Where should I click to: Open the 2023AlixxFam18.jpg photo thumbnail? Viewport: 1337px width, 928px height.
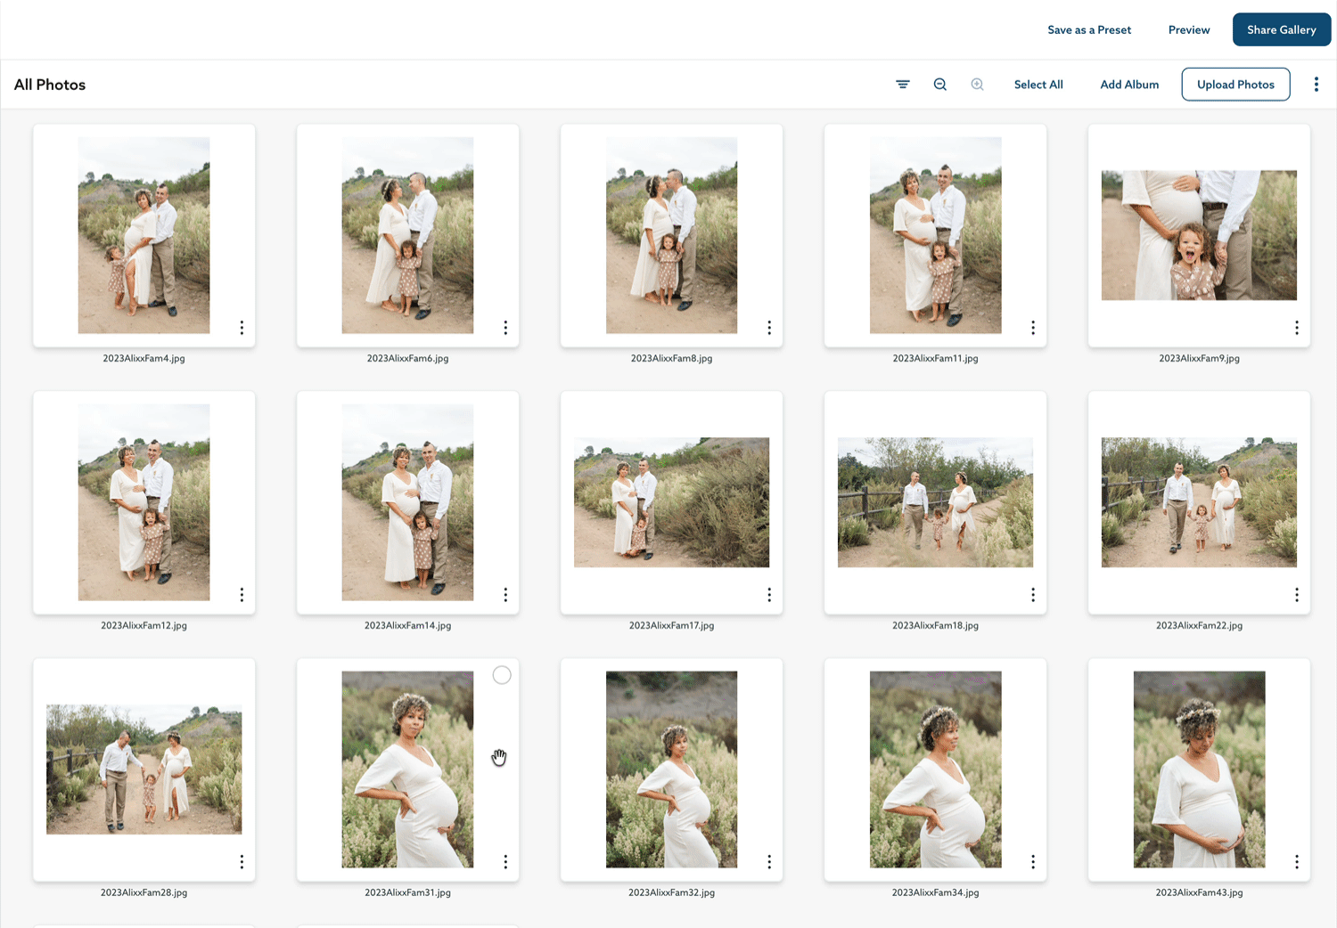pyautogui.click(x=935, y=502)
